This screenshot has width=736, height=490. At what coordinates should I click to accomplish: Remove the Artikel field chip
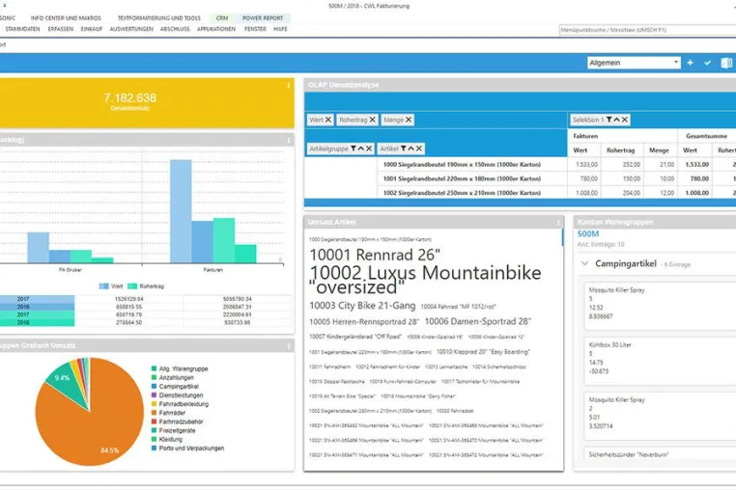(419, 149)
